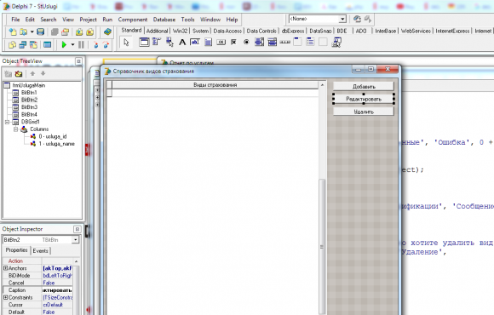
Task: Click the Caption property value field
Action: tap(57, 290)
